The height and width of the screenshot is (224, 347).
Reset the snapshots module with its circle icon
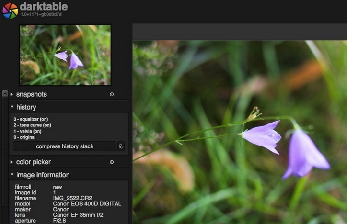pyautogui.click(x=112, y=94)
